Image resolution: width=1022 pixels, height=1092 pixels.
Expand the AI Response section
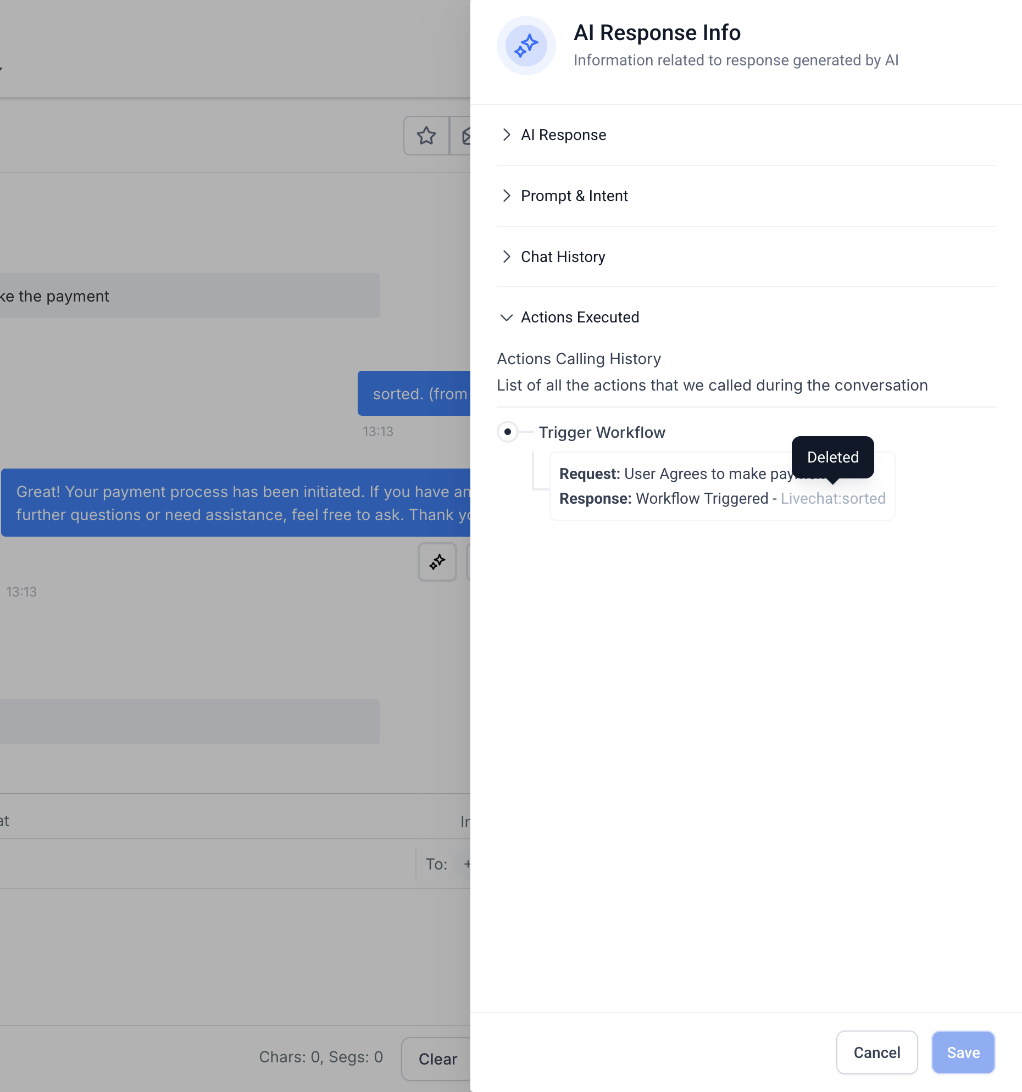[563, 135]
